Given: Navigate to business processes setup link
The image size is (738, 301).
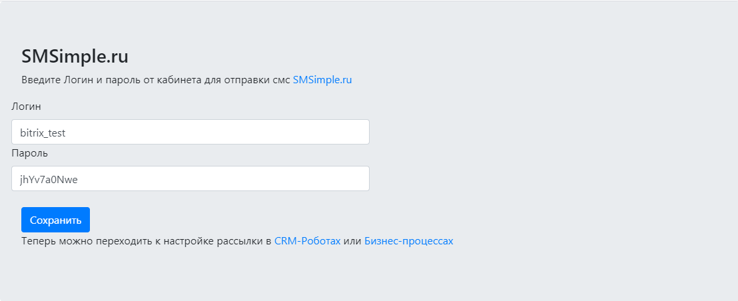Looking at the screenshot, I should point(408,241).
